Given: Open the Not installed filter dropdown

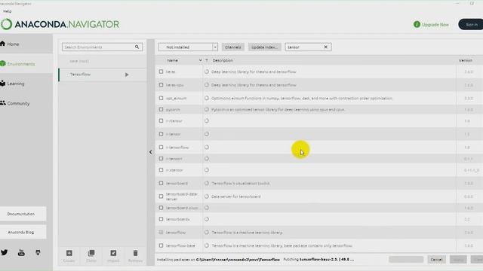Looking at the screenshot, I should (x=188, y=47).
